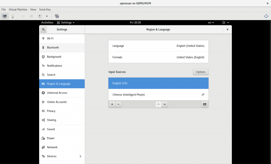Open the shutdown options dropdown arrow
The height and width of the screenshot is (164, 271).
pos(47,16)
